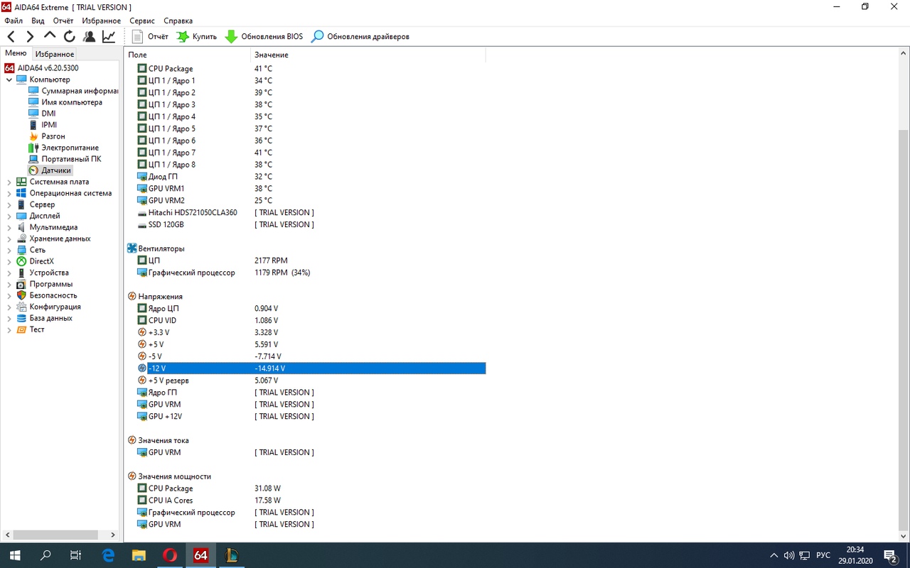910x568 pixels.
Task: Select Программы in the tree
Action: point(45,284)
